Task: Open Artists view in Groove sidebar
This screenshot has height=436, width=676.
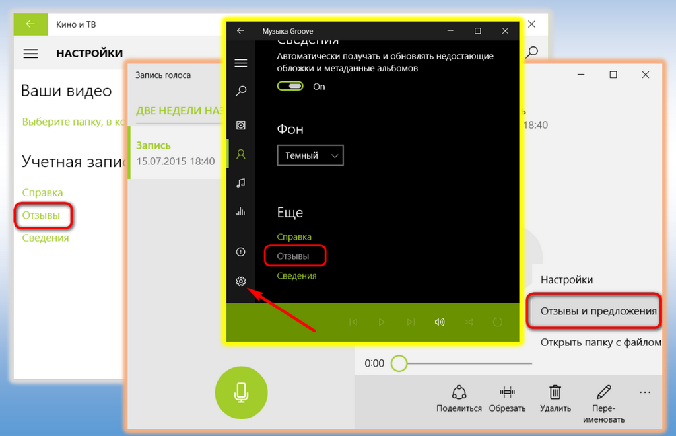Action: coord(241,154)
